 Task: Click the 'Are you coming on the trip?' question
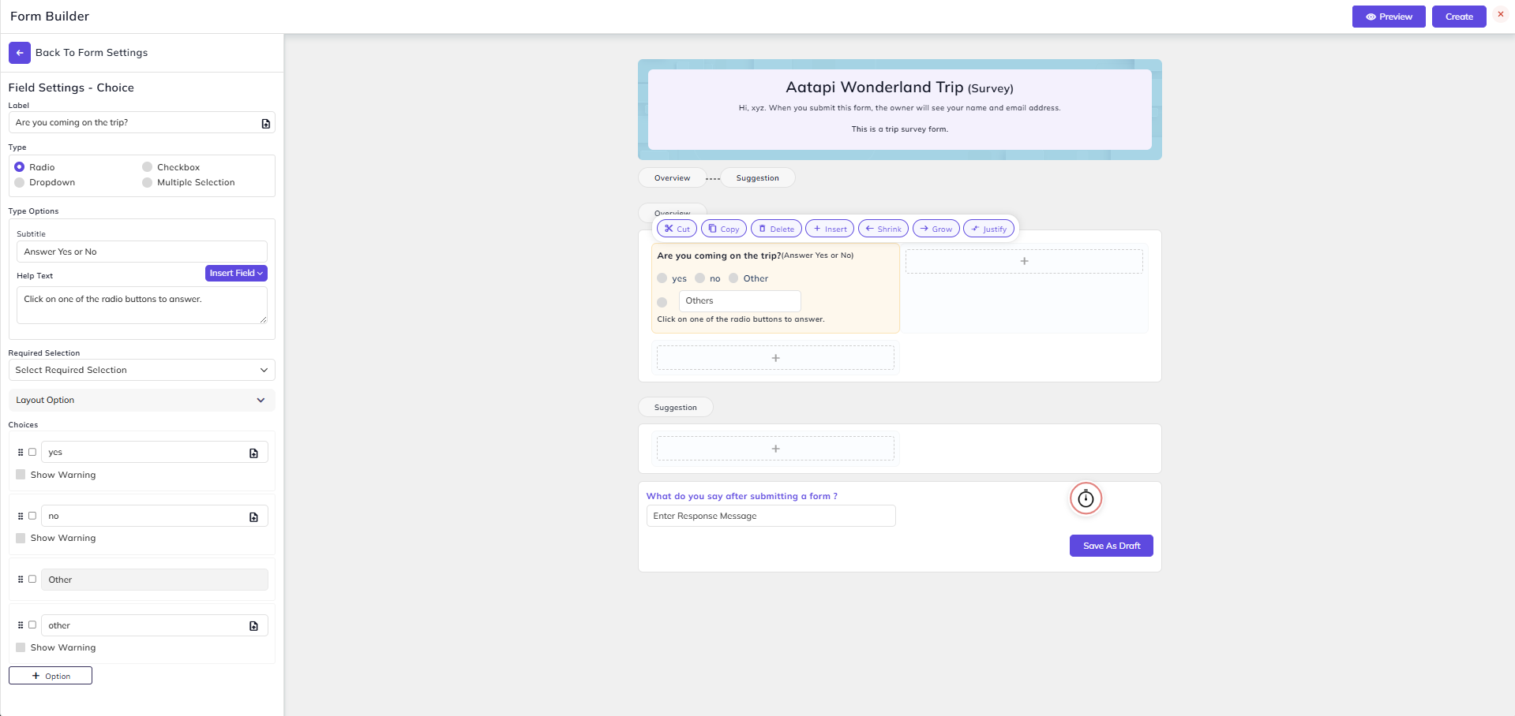[719, 255]
